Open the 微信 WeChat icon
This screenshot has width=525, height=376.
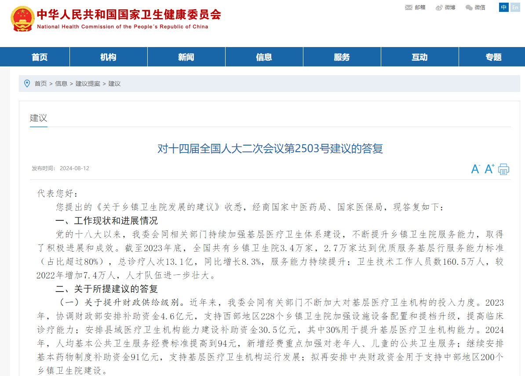coord(469,7)
